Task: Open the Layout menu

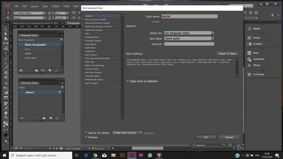Action: [x=34, y=6]
